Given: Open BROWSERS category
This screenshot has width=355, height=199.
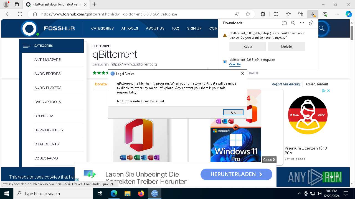Looking at the screenshot, I should [x=44, y=116].
